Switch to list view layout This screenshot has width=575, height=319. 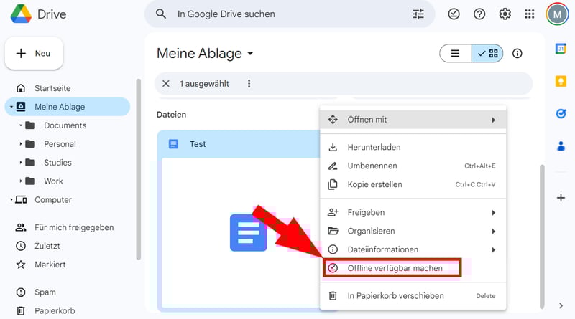(455, 54)
